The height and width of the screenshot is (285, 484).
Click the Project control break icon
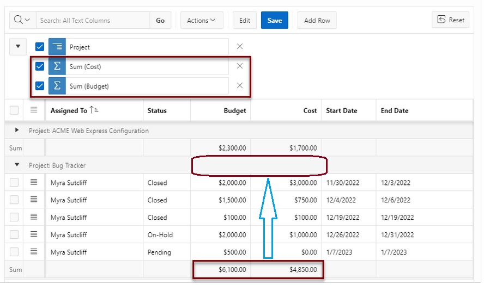57,47
